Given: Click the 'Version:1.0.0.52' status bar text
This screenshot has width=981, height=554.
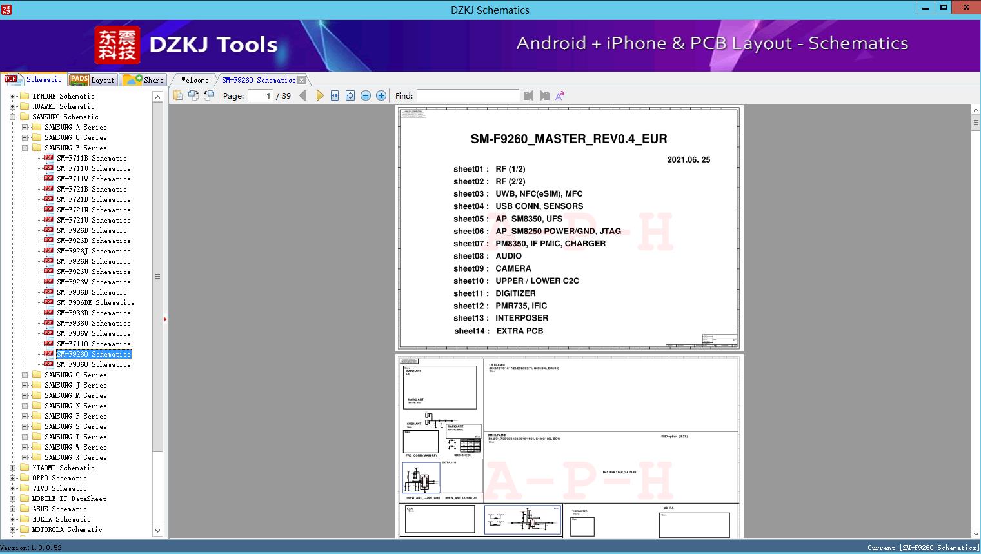Looking at the screenshot, I should 32,548.
